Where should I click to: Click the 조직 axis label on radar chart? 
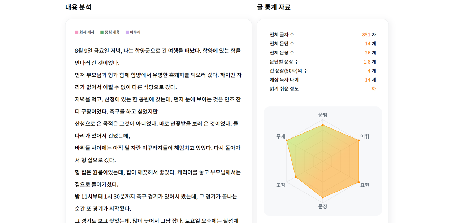(281, 185)
